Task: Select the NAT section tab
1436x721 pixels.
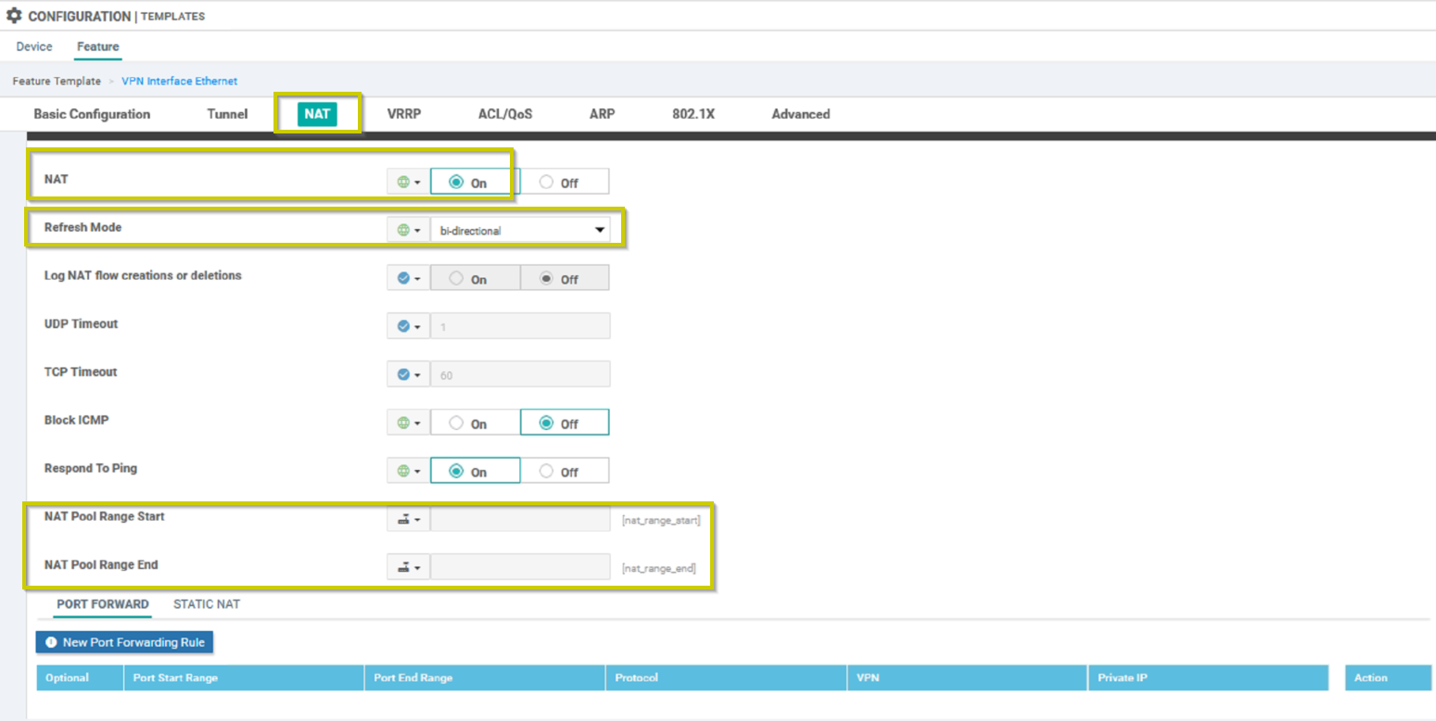Action: pos(317,114)
